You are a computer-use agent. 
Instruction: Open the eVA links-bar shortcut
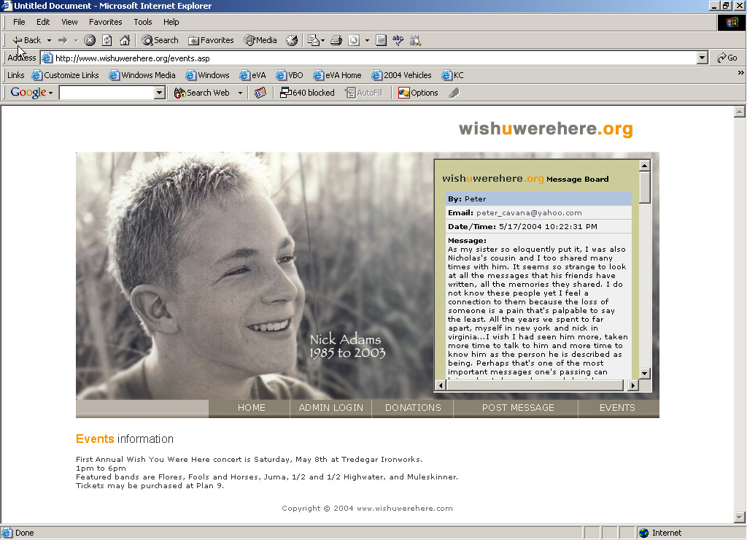point(252,75)
